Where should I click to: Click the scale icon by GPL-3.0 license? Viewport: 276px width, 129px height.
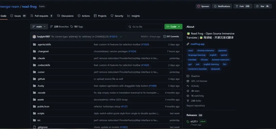(x=188, y=81)
